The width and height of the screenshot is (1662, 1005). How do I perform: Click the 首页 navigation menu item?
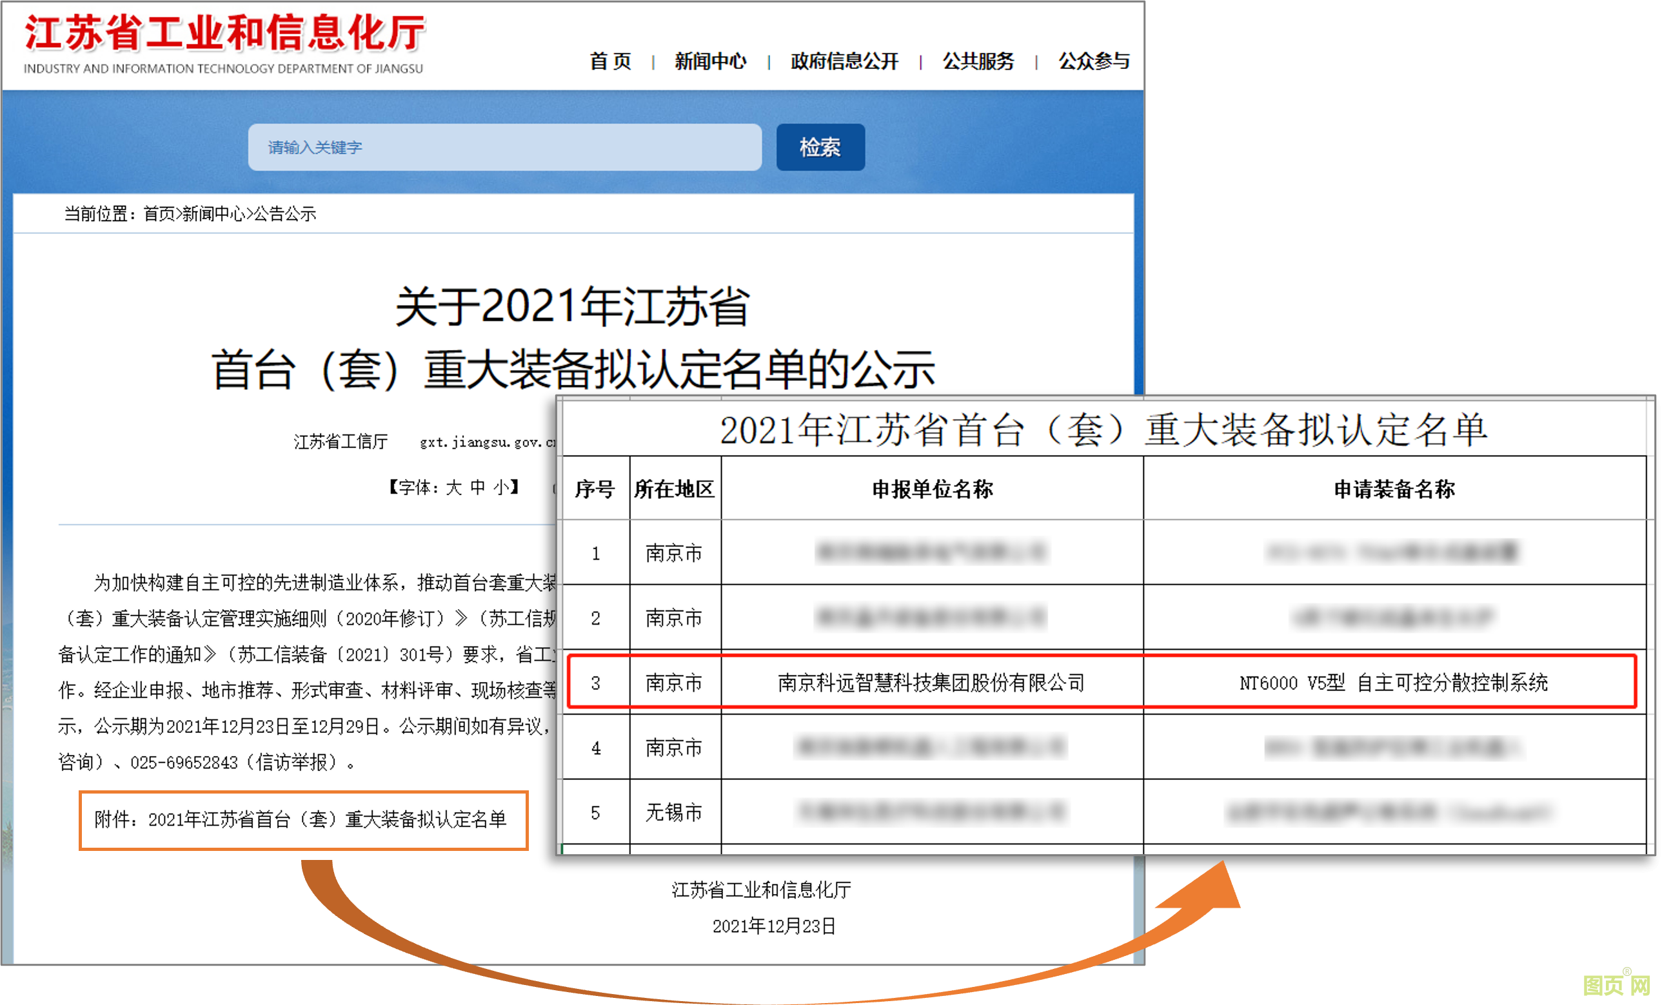coord(609,61)
